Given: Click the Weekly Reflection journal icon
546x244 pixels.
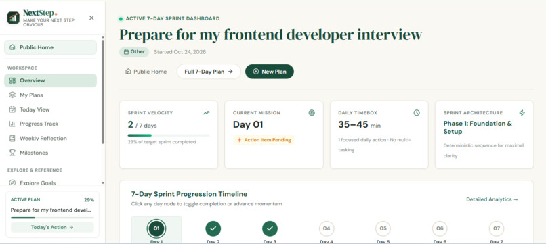Looking at the screenshot, I should point(13,139).
